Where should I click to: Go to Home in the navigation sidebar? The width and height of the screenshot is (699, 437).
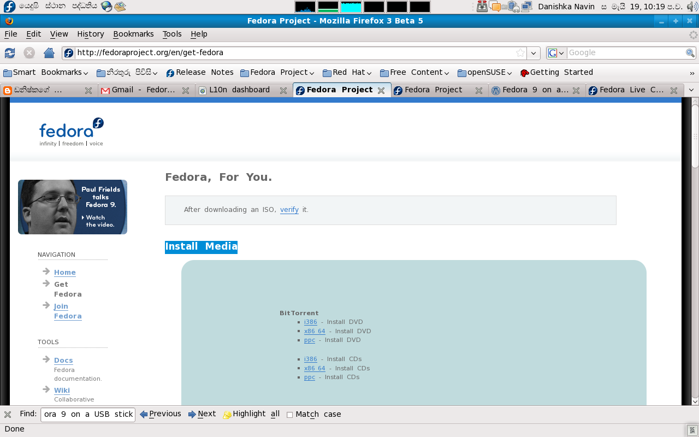[65, 273]
